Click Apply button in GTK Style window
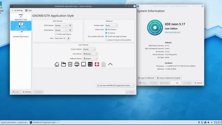222x125 pixels. 130,92
